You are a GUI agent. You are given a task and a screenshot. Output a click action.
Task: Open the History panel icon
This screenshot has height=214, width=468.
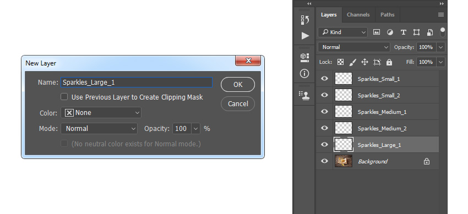pos(304,20)
